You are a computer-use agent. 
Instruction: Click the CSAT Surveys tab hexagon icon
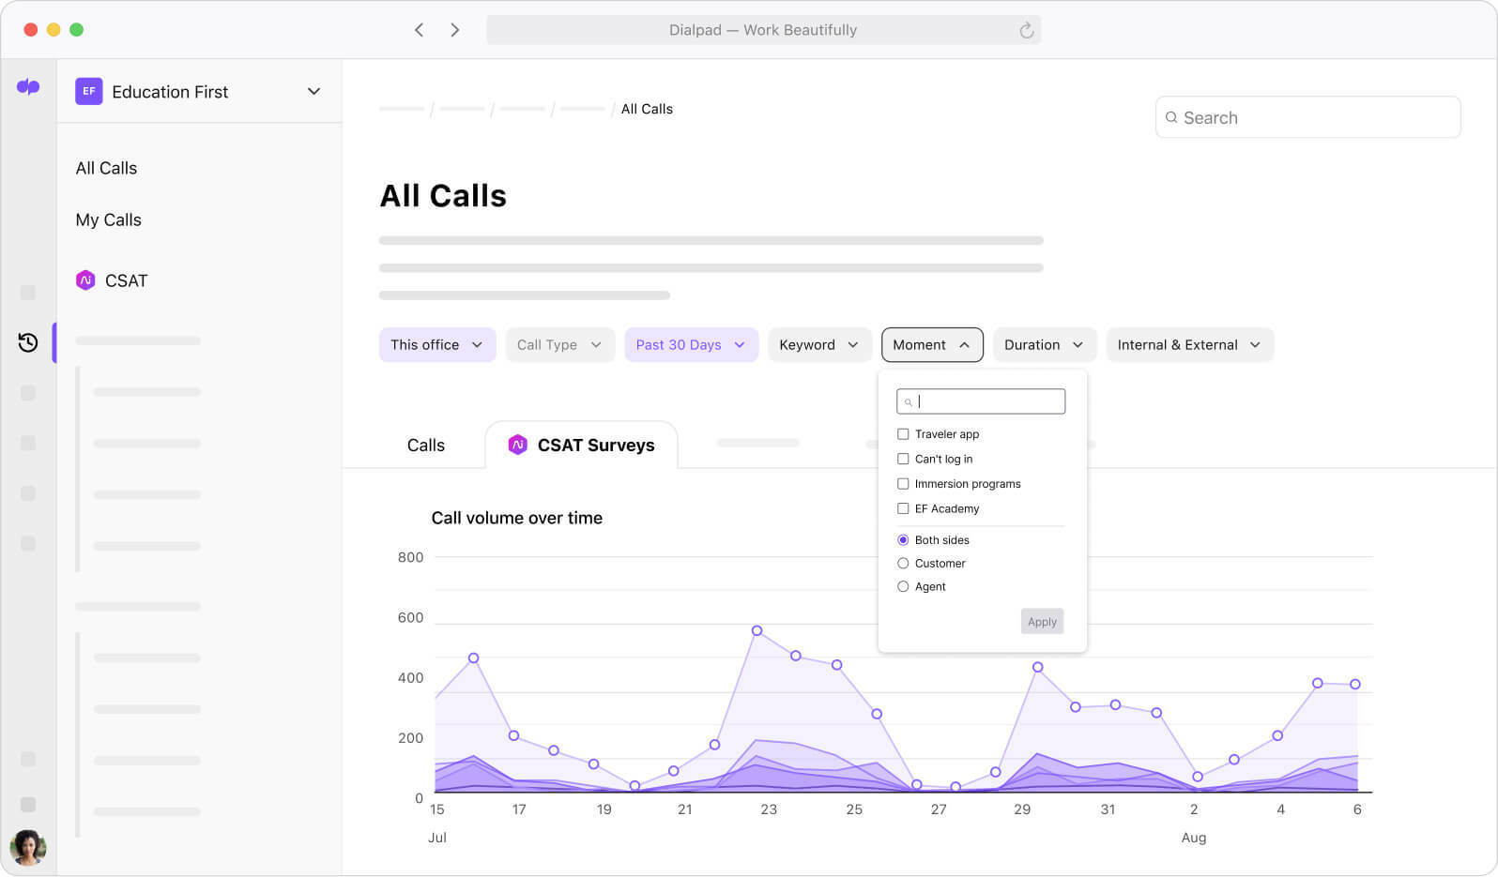point(517,445)
